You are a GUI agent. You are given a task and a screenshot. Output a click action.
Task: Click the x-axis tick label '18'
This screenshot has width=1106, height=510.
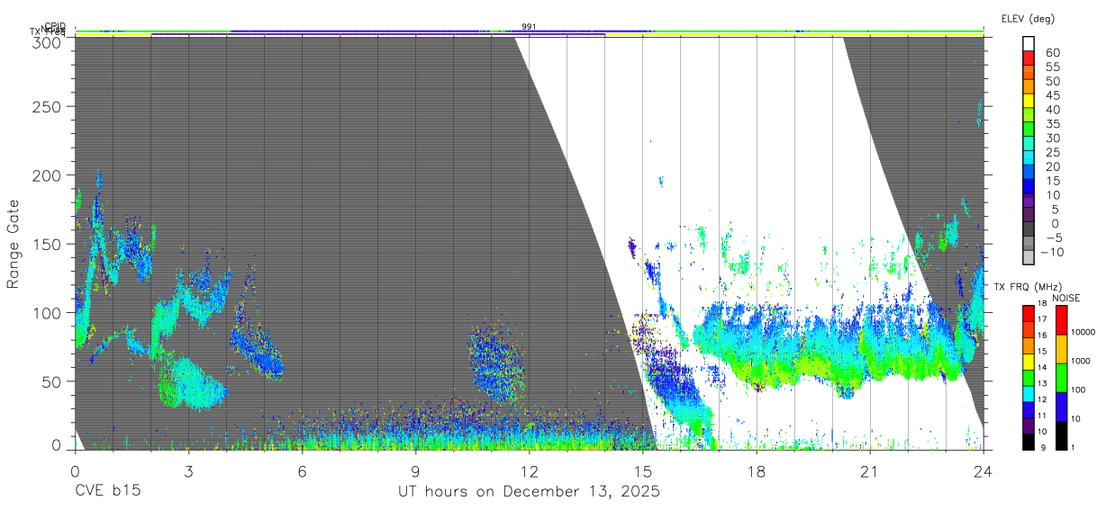click(757, 471)
